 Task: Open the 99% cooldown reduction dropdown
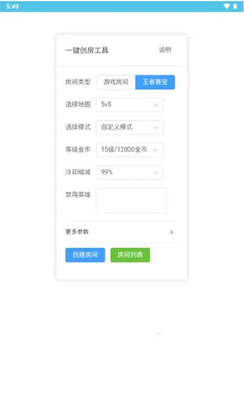coord(130,172)
